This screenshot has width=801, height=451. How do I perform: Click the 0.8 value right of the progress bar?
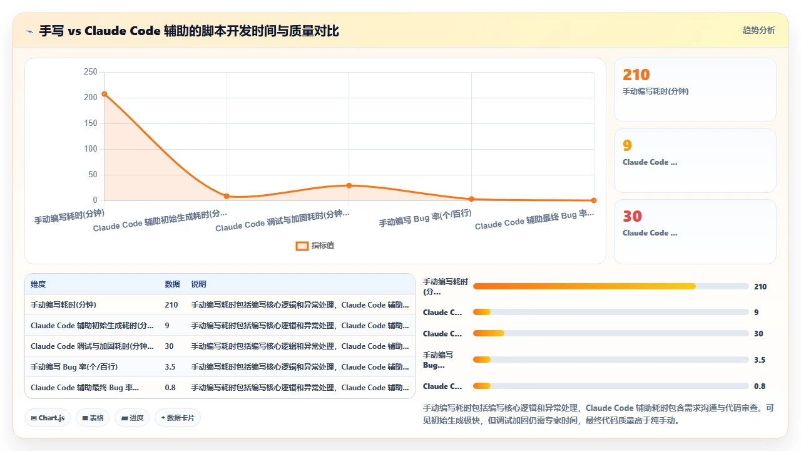(760, 386)
